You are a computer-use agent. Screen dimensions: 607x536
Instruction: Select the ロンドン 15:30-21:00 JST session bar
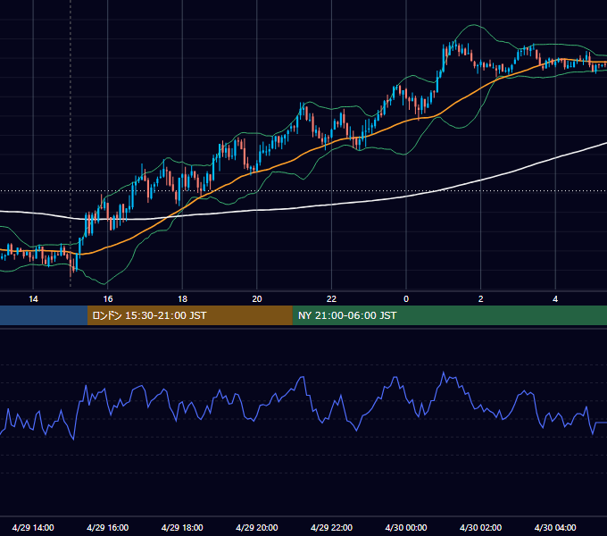point(189,315)
